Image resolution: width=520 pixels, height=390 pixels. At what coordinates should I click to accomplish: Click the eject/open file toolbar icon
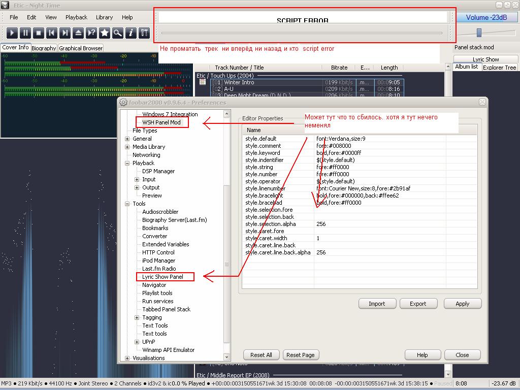tap(78, 33)
